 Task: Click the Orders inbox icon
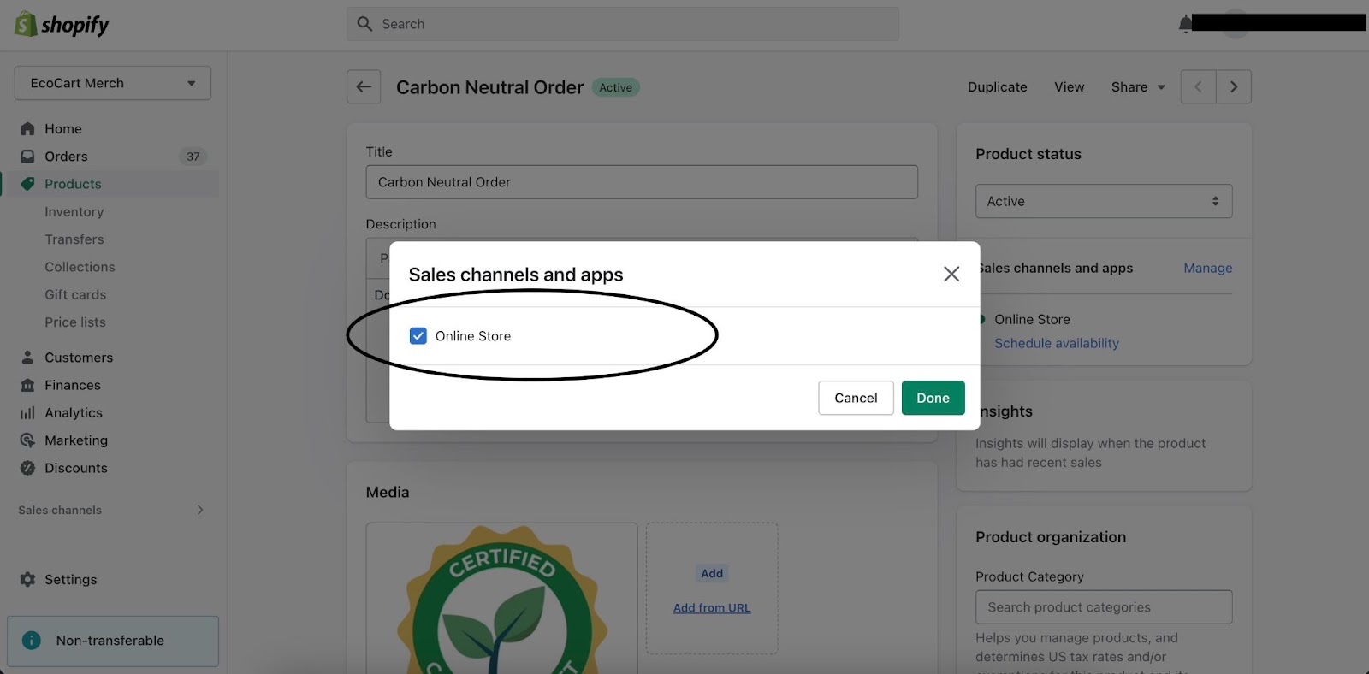point(27,157)
